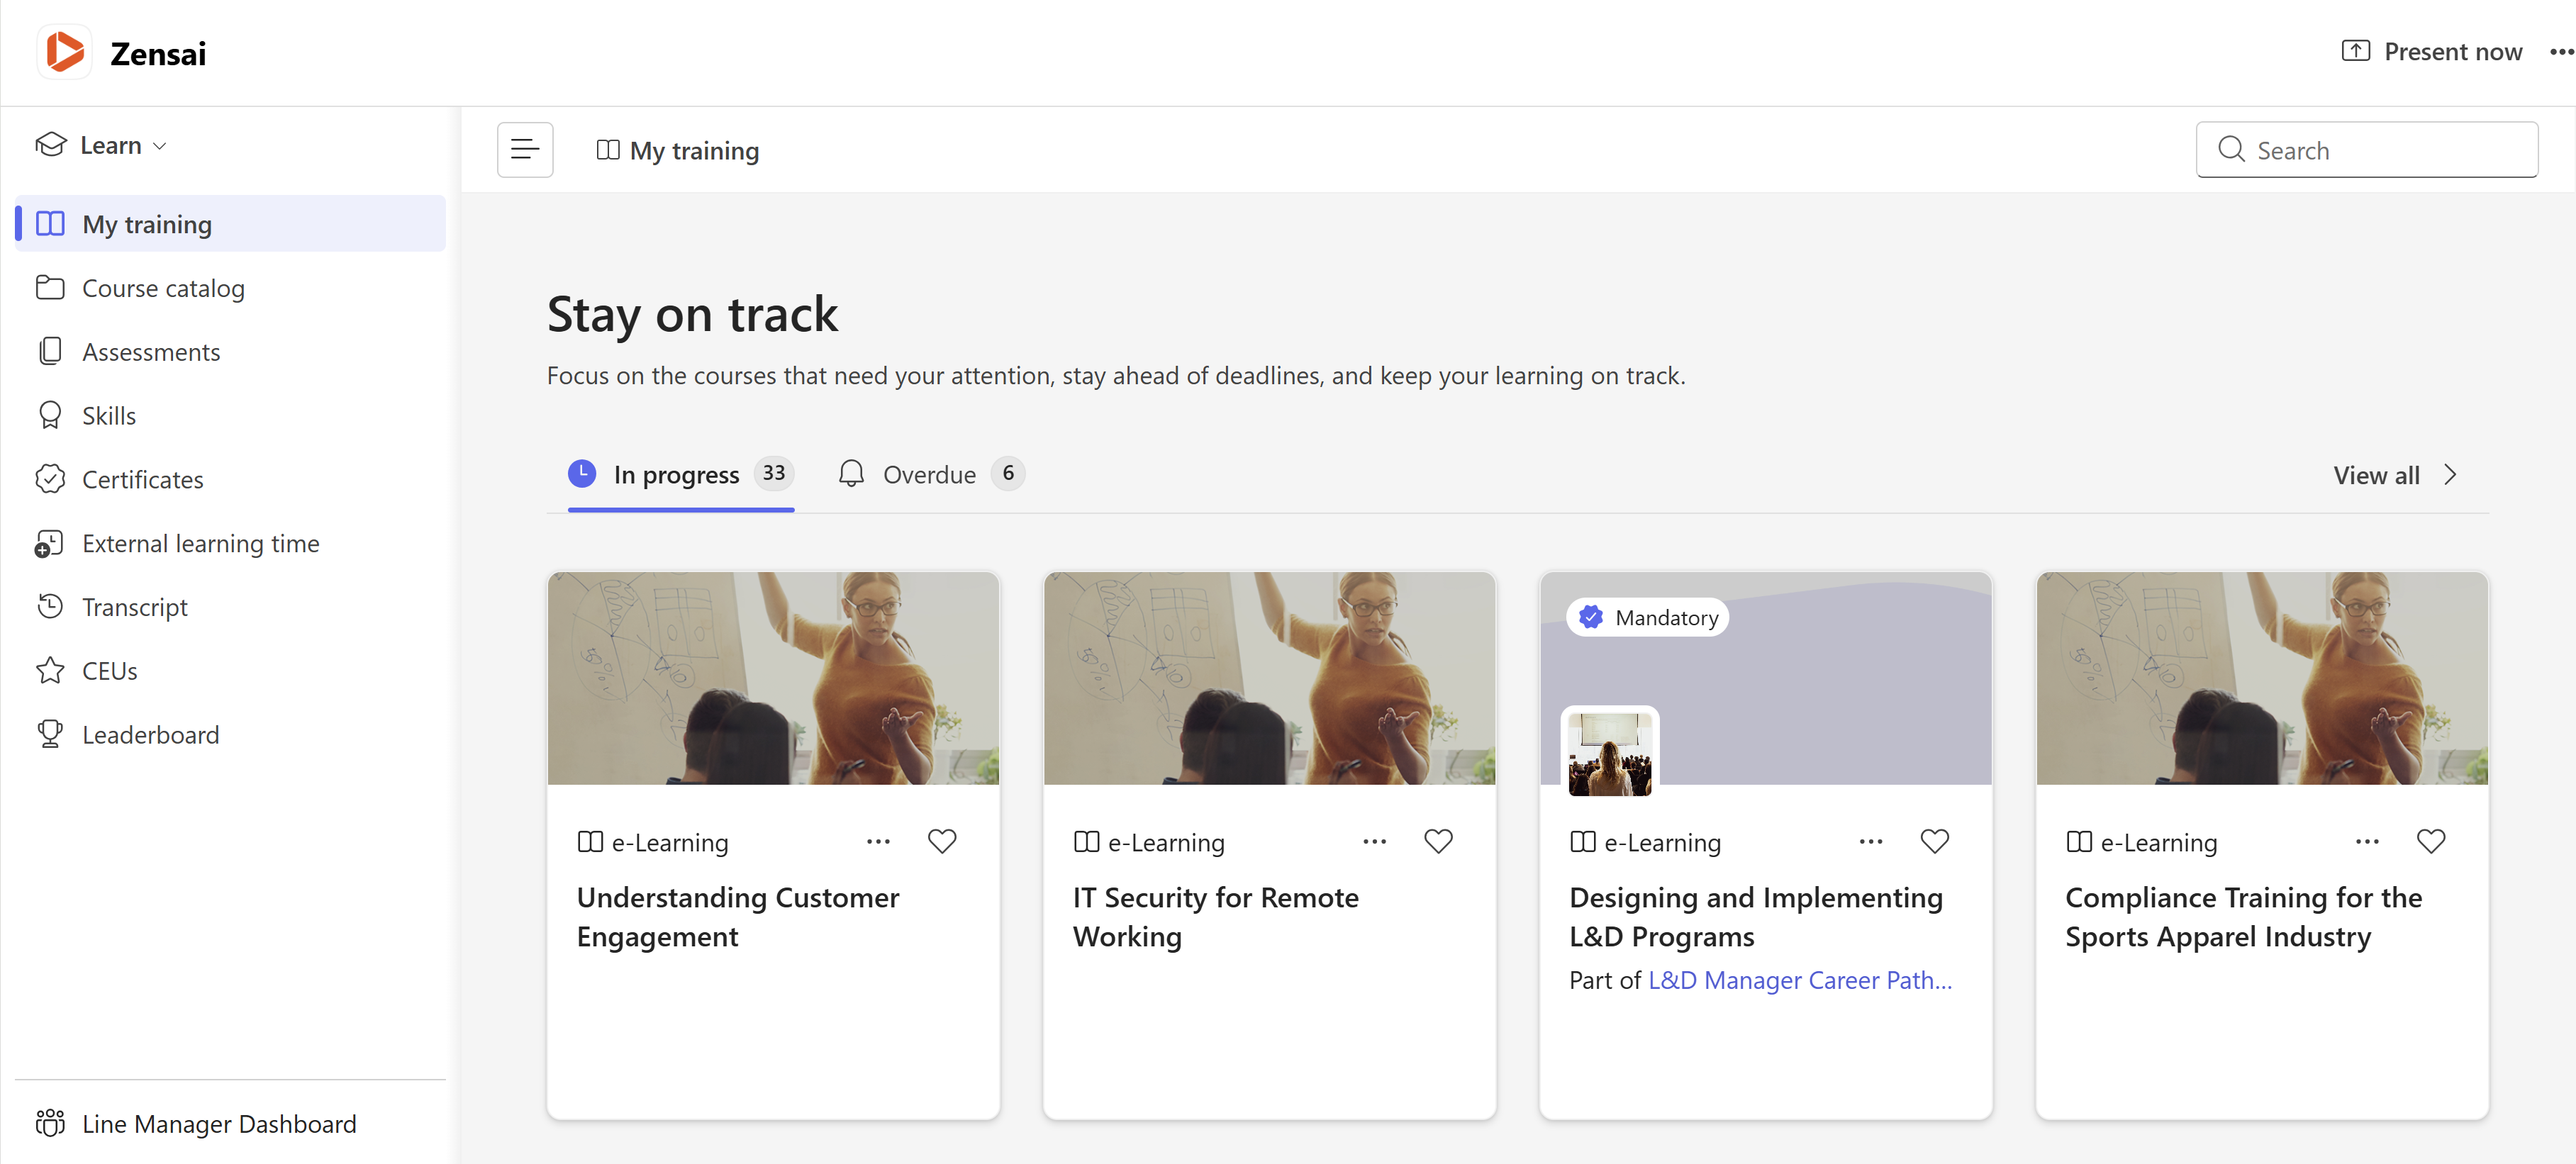2576x1164 pixels.
Task: Open External learning time in the sidebar
Action: point(231,544)
